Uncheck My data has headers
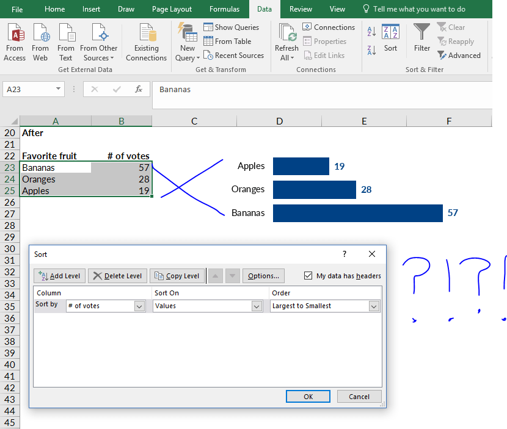Image resolution: width=507 pixels, height=429 pixels. click(308, 275)
